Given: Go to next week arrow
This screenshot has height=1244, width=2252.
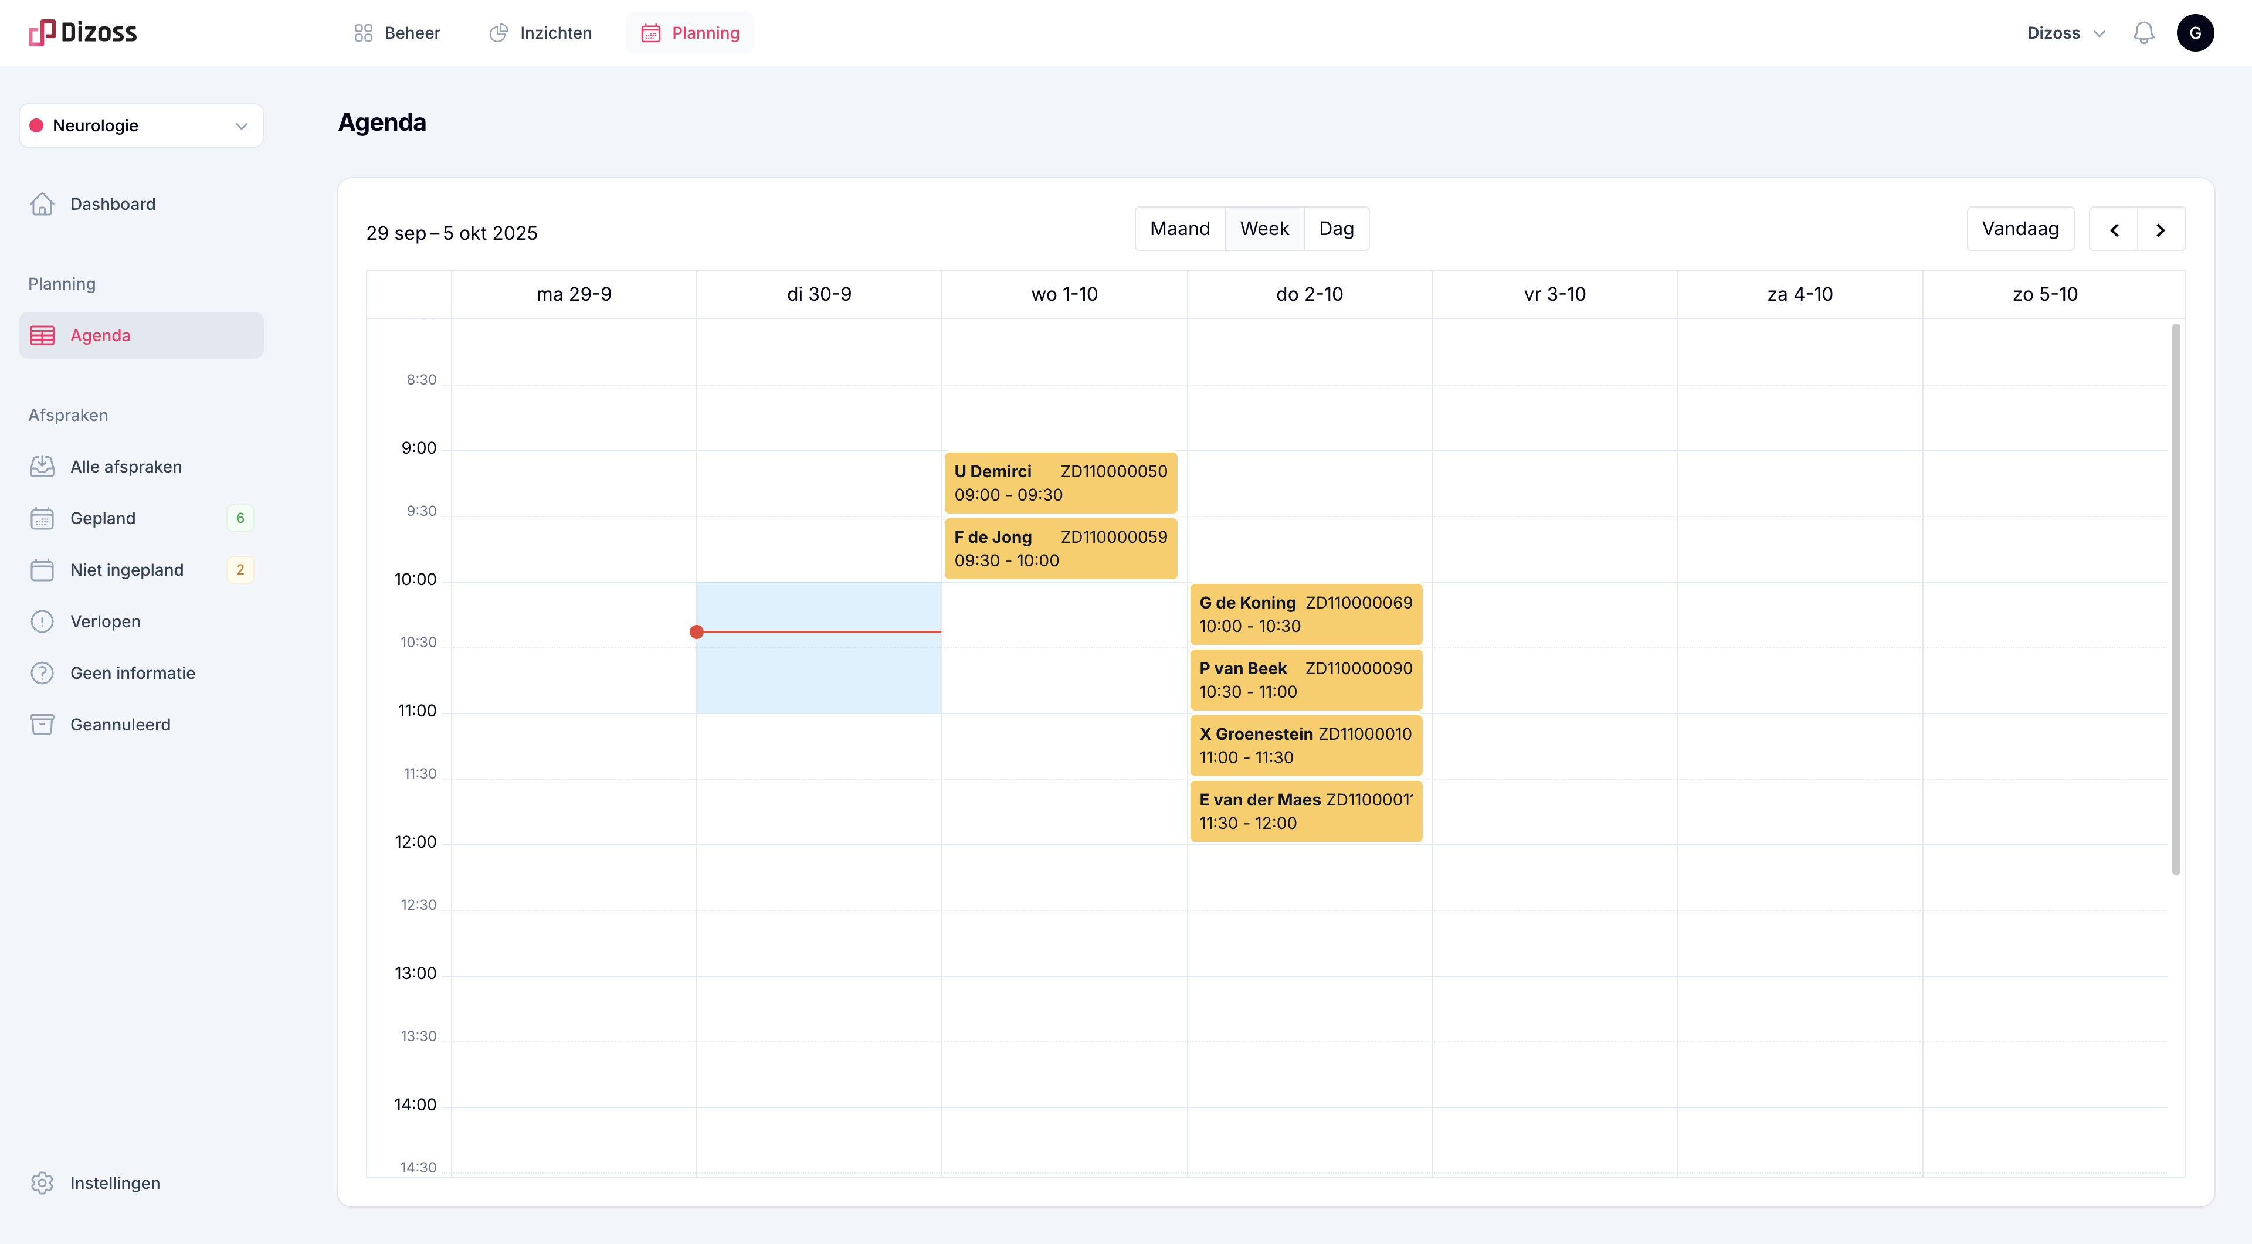Looking at the screenshot, I should pyautogui.click(x=2160, y=230).
